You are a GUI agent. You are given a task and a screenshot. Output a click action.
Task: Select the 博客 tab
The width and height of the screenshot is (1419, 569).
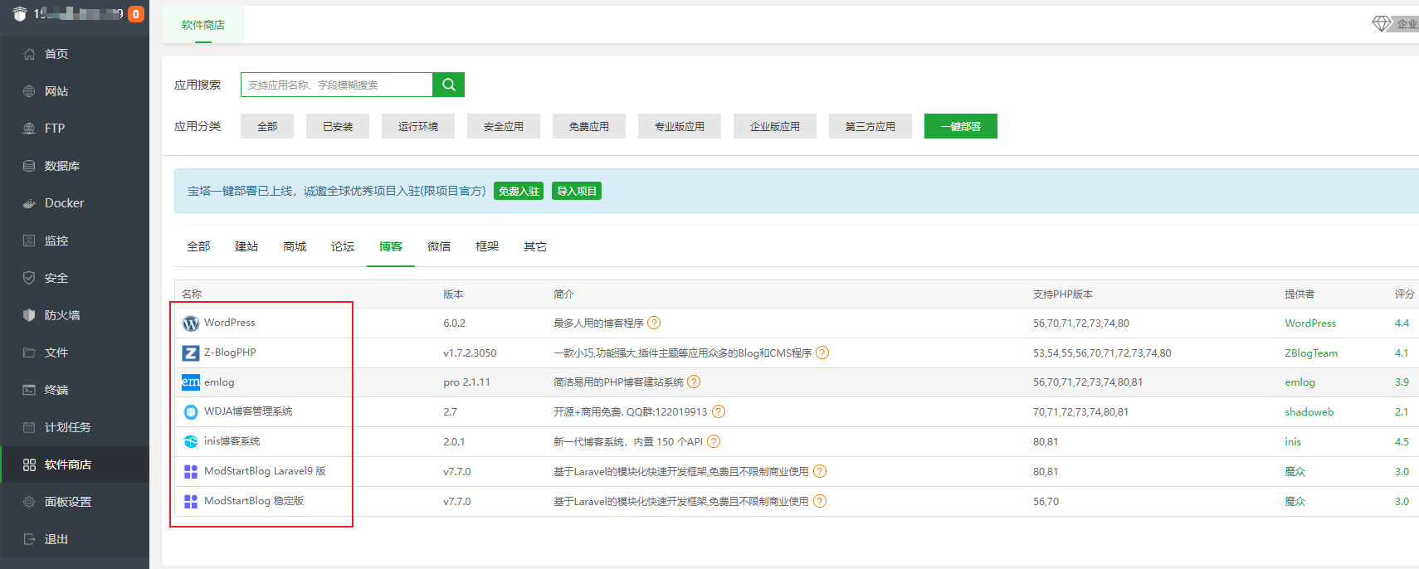[391, 246]
